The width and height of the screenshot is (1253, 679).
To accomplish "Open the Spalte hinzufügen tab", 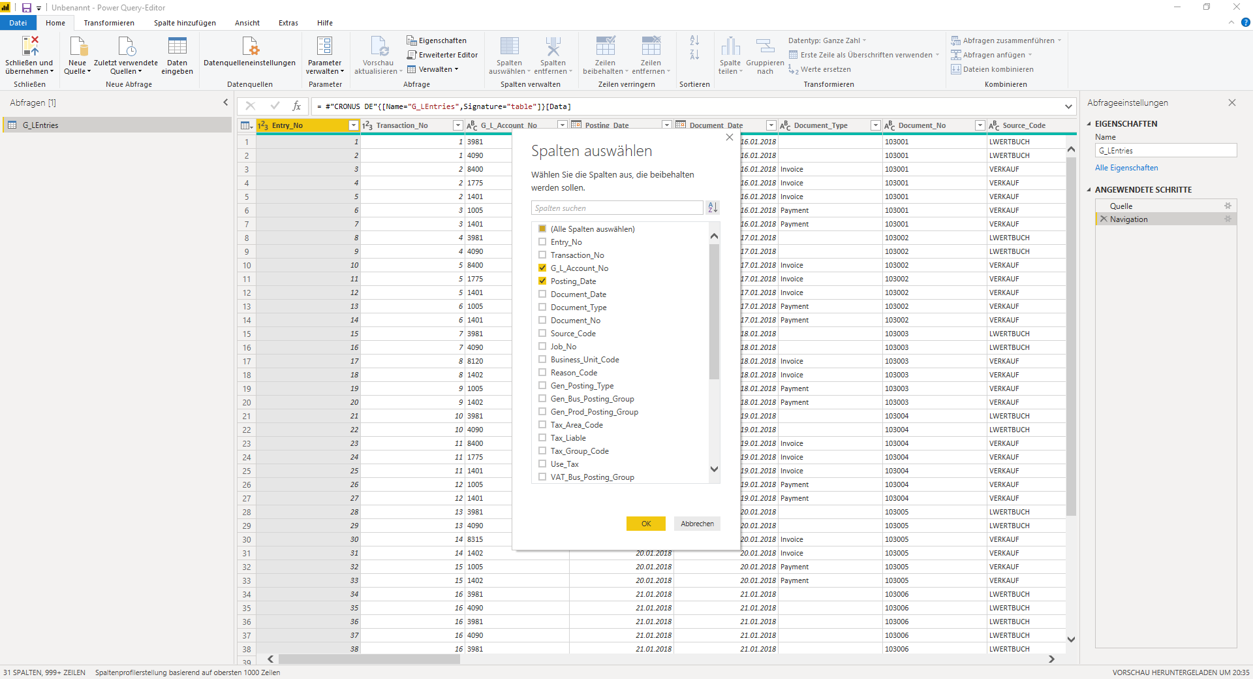I will [x=185, y=23].
